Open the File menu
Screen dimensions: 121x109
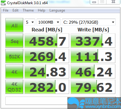pyautogui.click(x=6, y=10)
